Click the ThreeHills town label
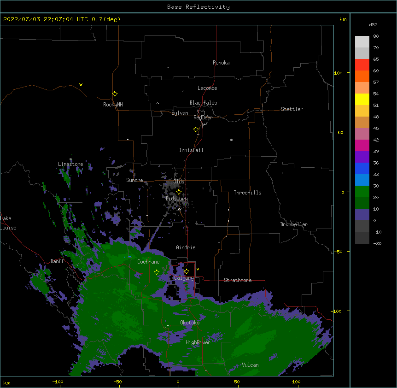 coord(247,193)
